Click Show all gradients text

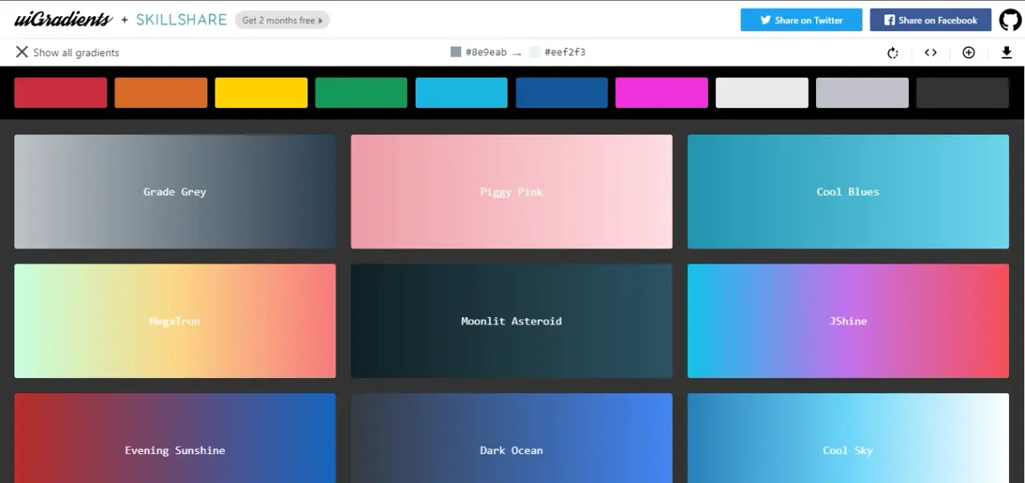pos(76,53)
